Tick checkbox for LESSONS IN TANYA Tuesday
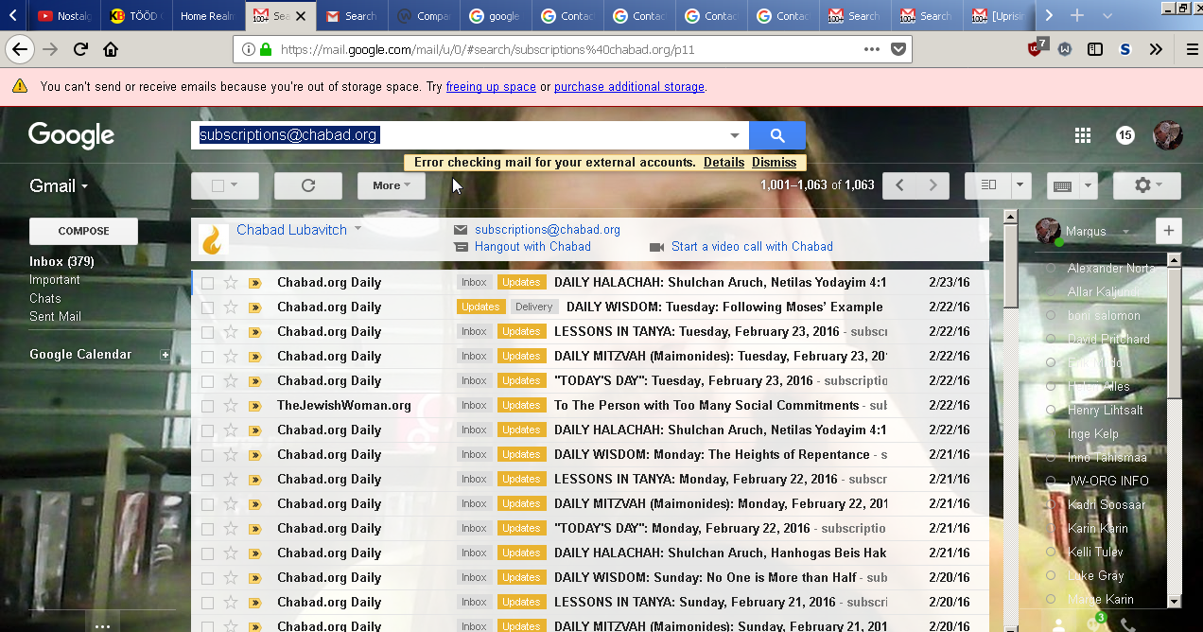Image resolution: width=1203 pixels, height=632 pixels. pyautogui.click(x=207, y=331)
